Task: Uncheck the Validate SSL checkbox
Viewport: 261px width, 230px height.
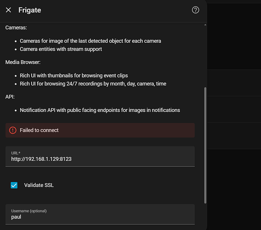Action: coord(14,185)
